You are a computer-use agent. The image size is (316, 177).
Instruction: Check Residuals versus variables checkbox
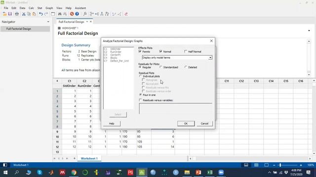click(x=140, y=100)
